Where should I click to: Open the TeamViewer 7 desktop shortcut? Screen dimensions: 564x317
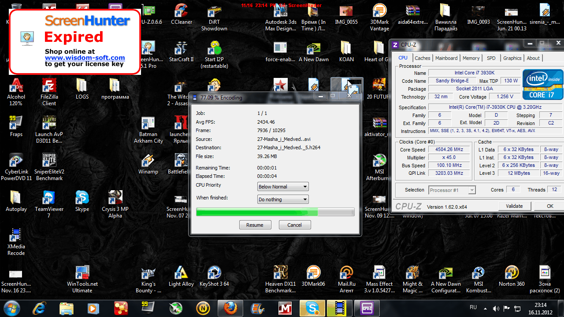tap(49, 199)
